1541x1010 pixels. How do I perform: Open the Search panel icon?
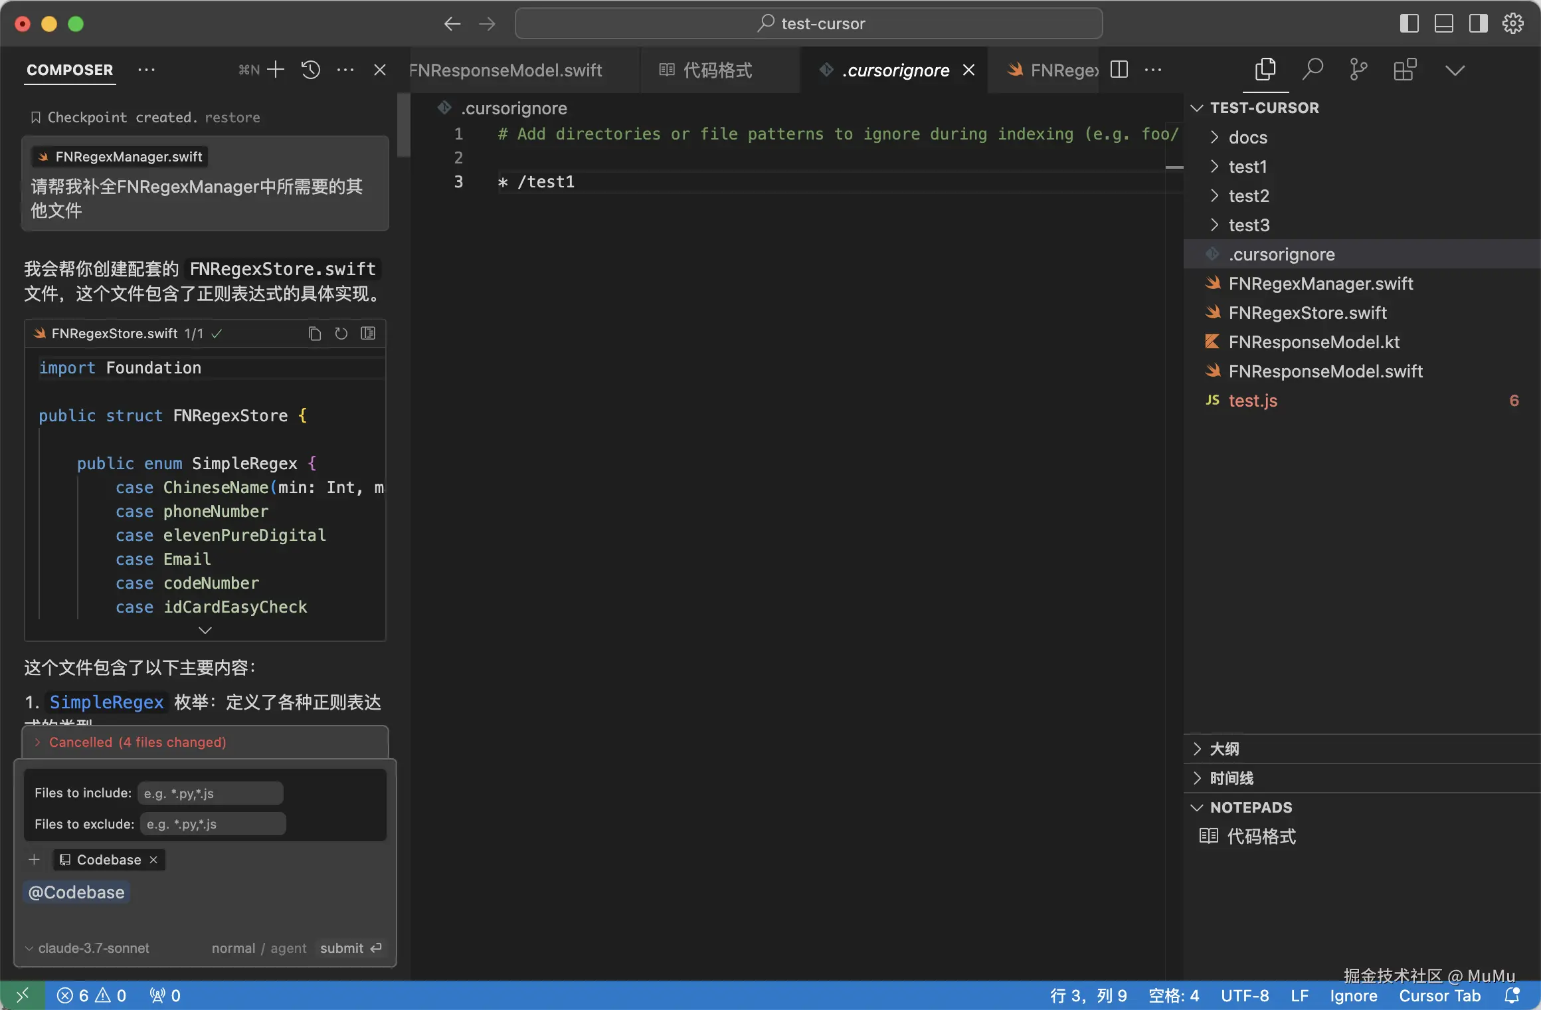[1313, 69]
